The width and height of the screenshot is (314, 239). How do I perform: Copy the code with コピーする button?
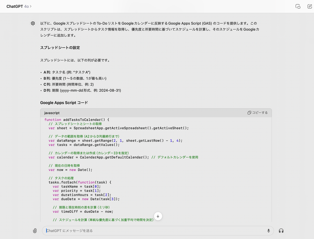[x=257, y=113]
